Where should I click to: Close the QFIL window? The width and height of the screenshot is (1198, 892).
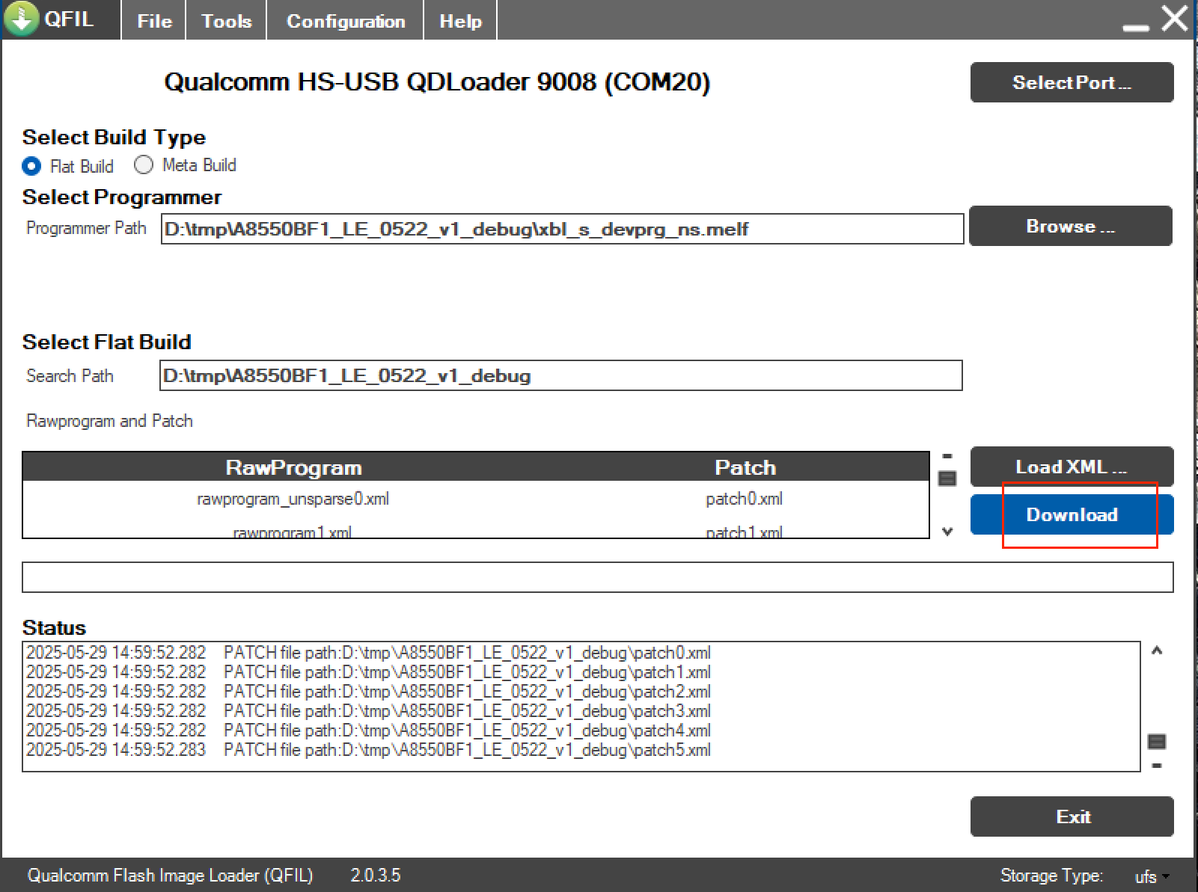click(x=1175, y=18)
